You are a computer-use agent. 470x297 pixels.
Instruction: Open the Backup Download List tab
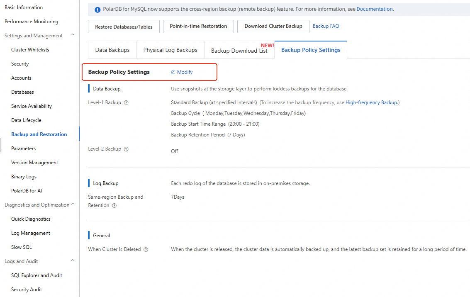(239, 50)
